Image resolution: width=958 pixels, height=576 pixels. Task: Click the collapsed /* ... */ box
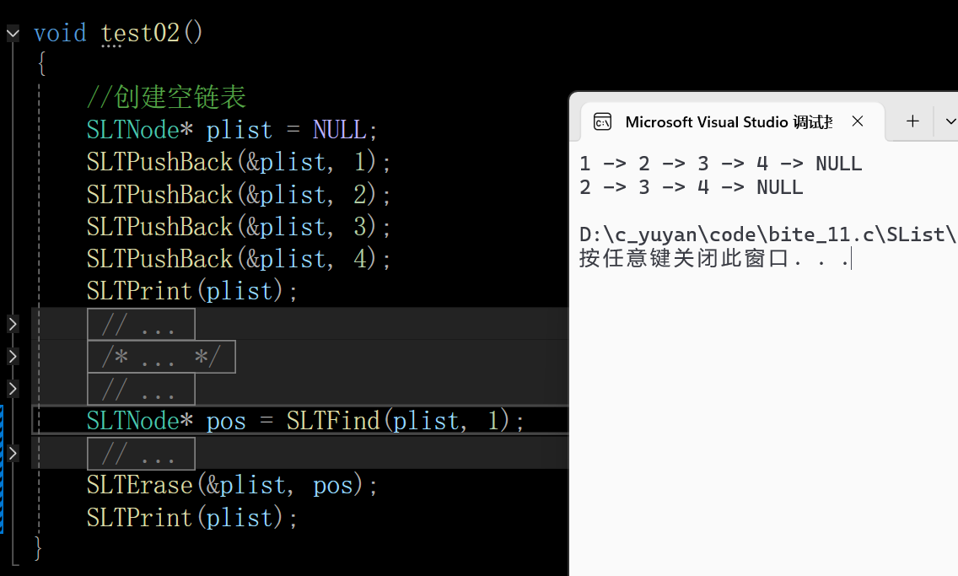click(x=161, y=357)
